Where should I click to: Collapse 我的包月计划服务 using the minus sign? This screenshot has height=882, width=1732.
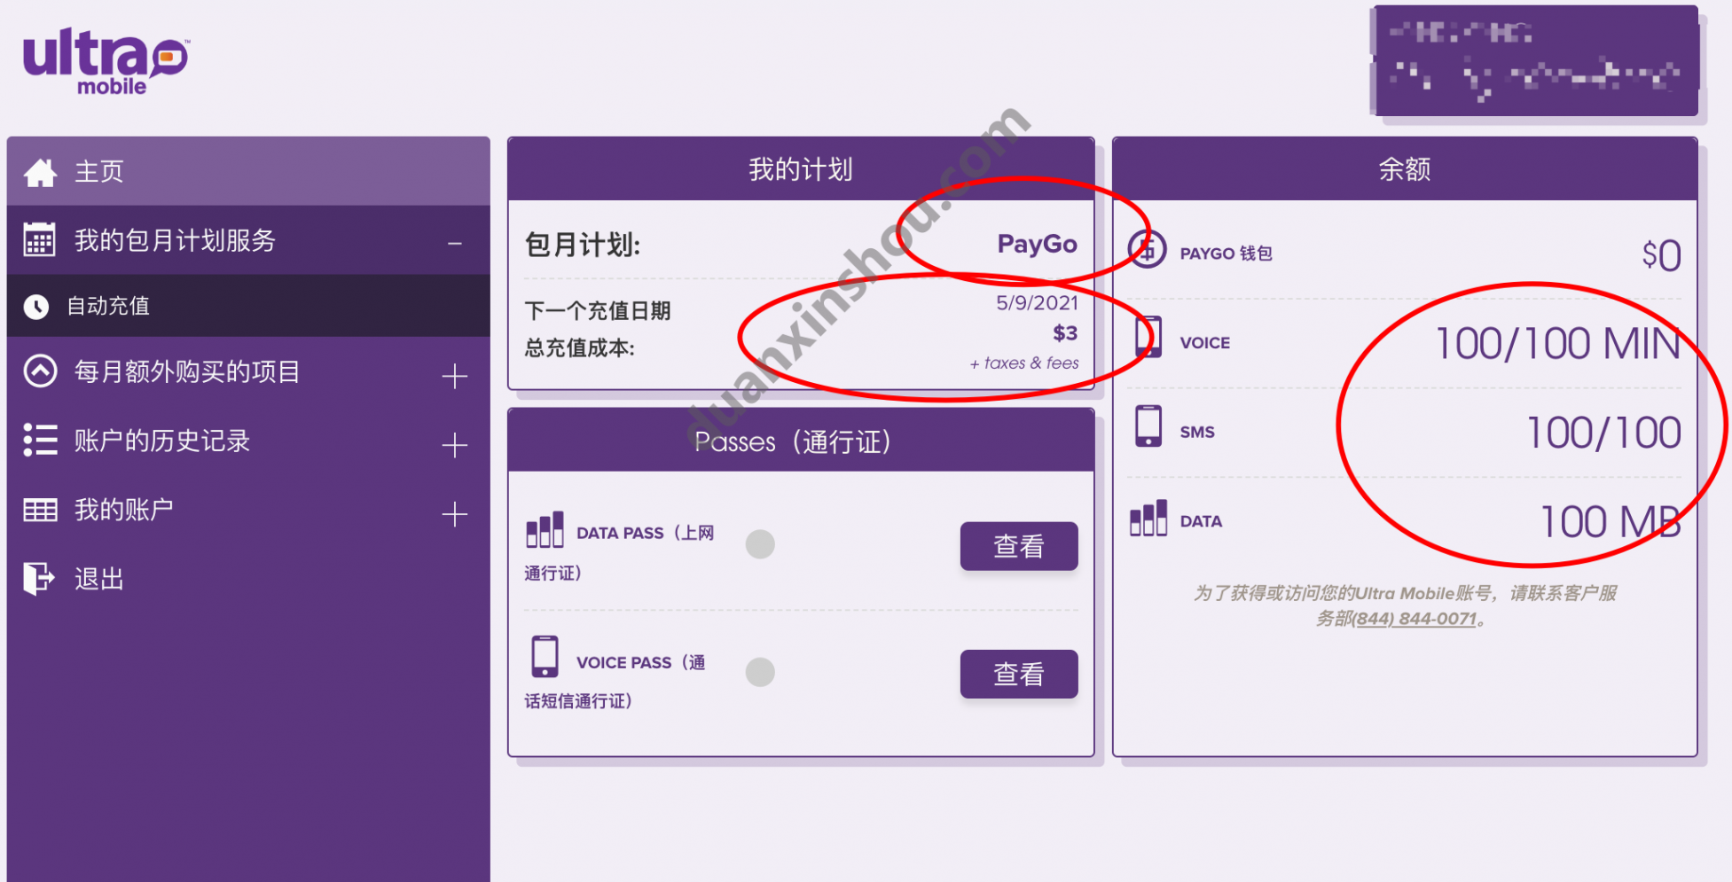455,240
